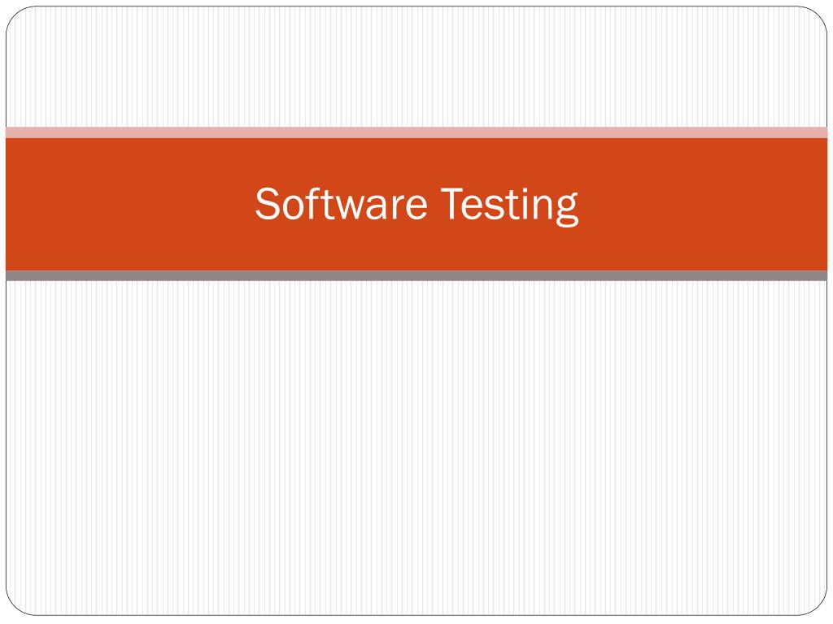Click the orange title banner right of the text
The width and height of the screenshot is (833, 624).
pos(701,204)
